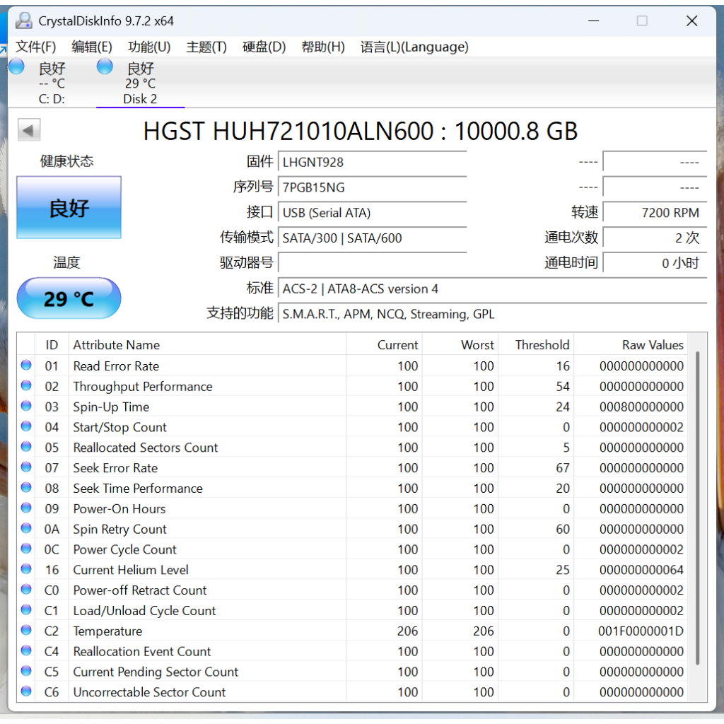Open the 文件(F) menu
The image size is (724, 724).
35,47
